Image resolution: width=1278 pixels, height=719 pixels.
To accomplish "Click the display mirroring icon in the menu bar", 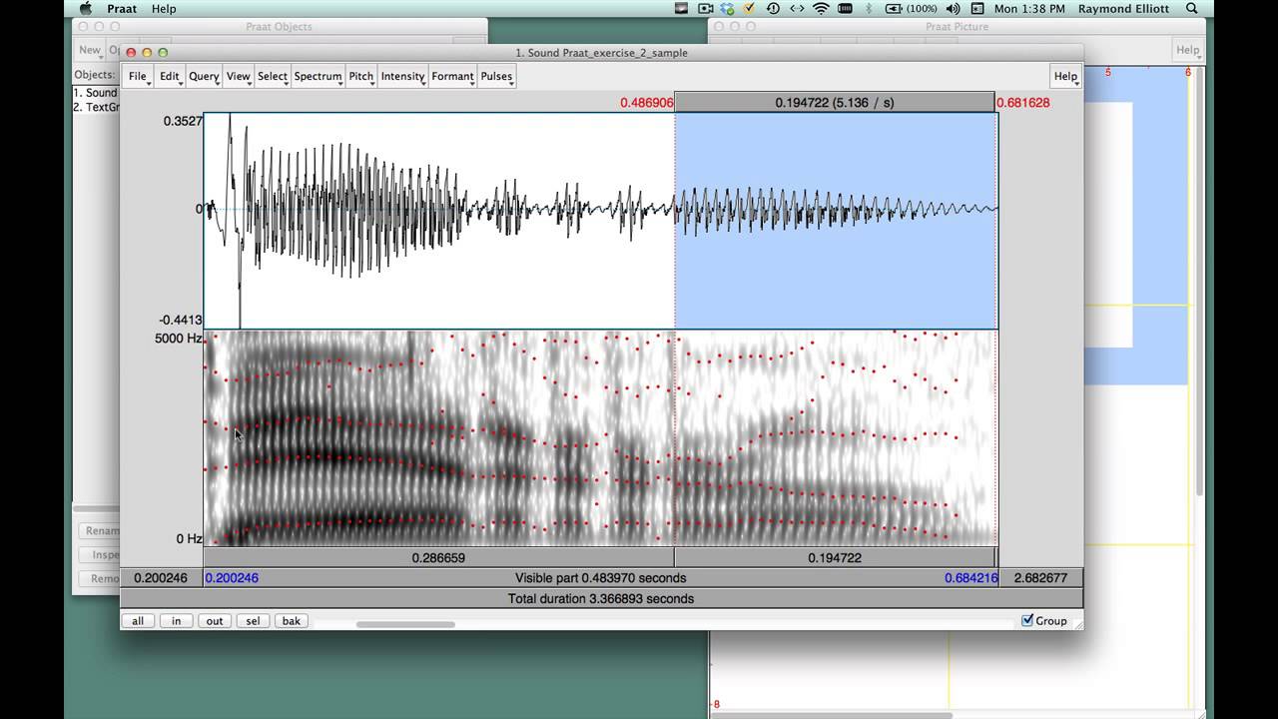I will (681, 8).
